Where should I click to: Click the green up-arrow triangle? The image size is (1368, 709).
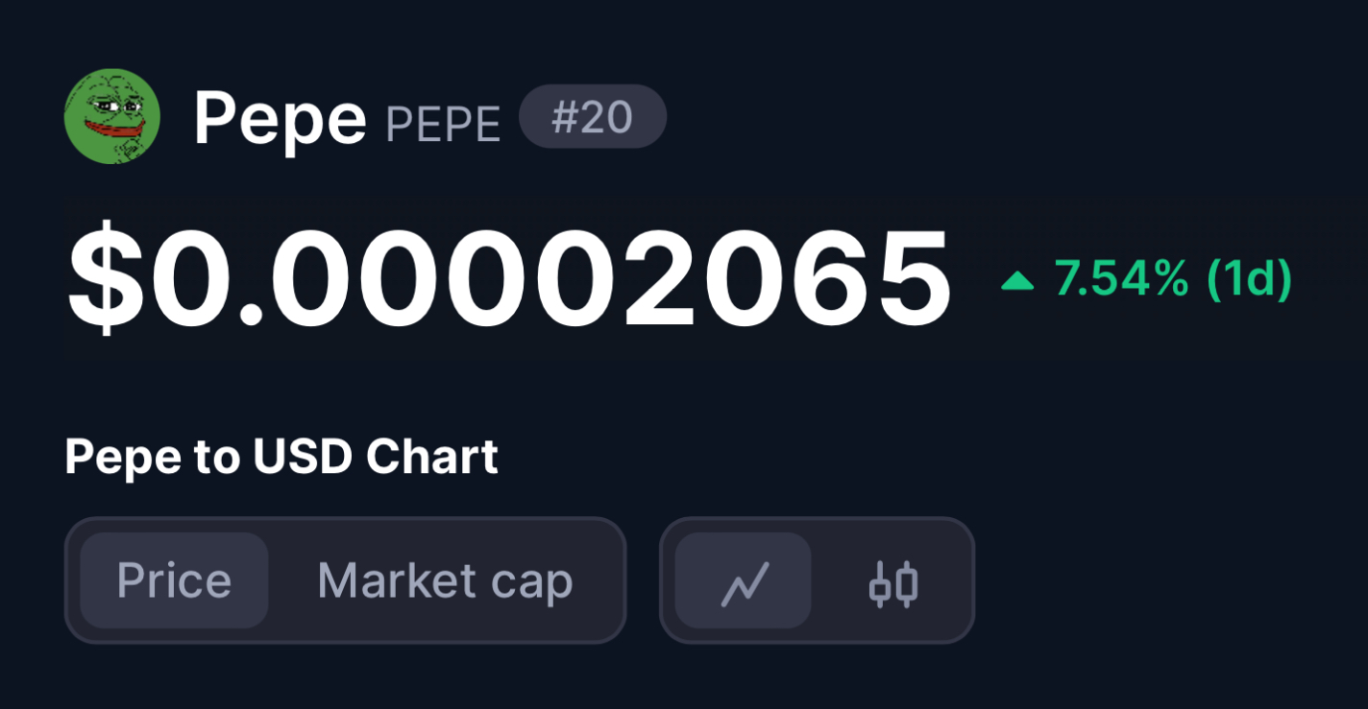(x=1017, y=281)
